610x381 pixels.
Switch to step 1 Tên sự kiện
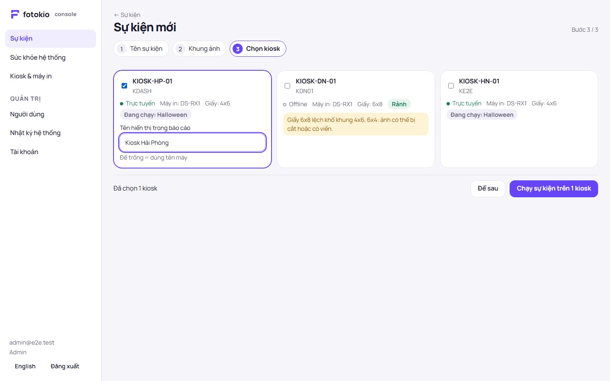click(141, 49)
